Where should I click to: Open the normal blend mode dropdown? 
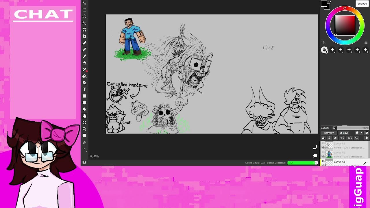[x=329, y=133]
